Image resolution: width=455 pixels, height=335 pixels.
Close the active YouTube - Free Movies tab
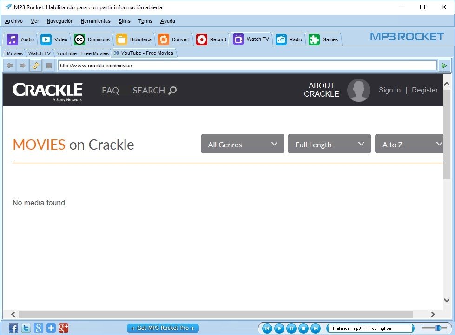[x=117, y=53]
